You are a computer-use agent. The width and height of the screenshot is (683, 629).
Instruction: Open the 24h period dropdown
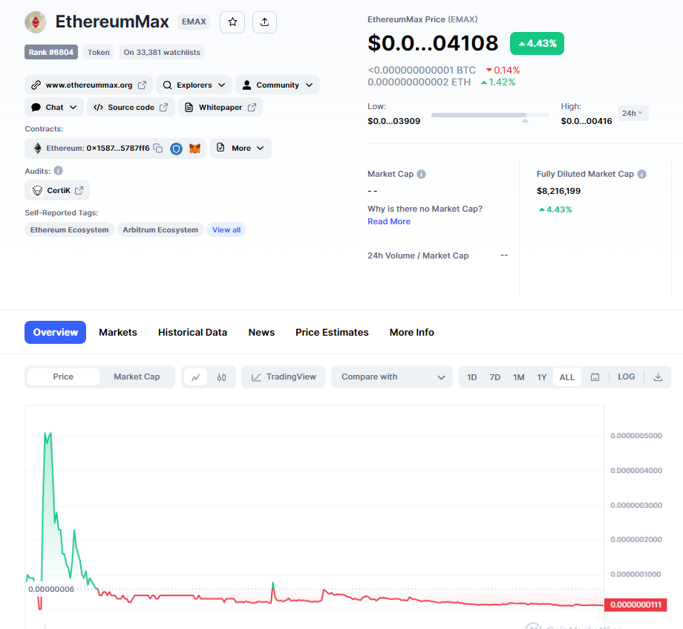(x=633, y=114)
